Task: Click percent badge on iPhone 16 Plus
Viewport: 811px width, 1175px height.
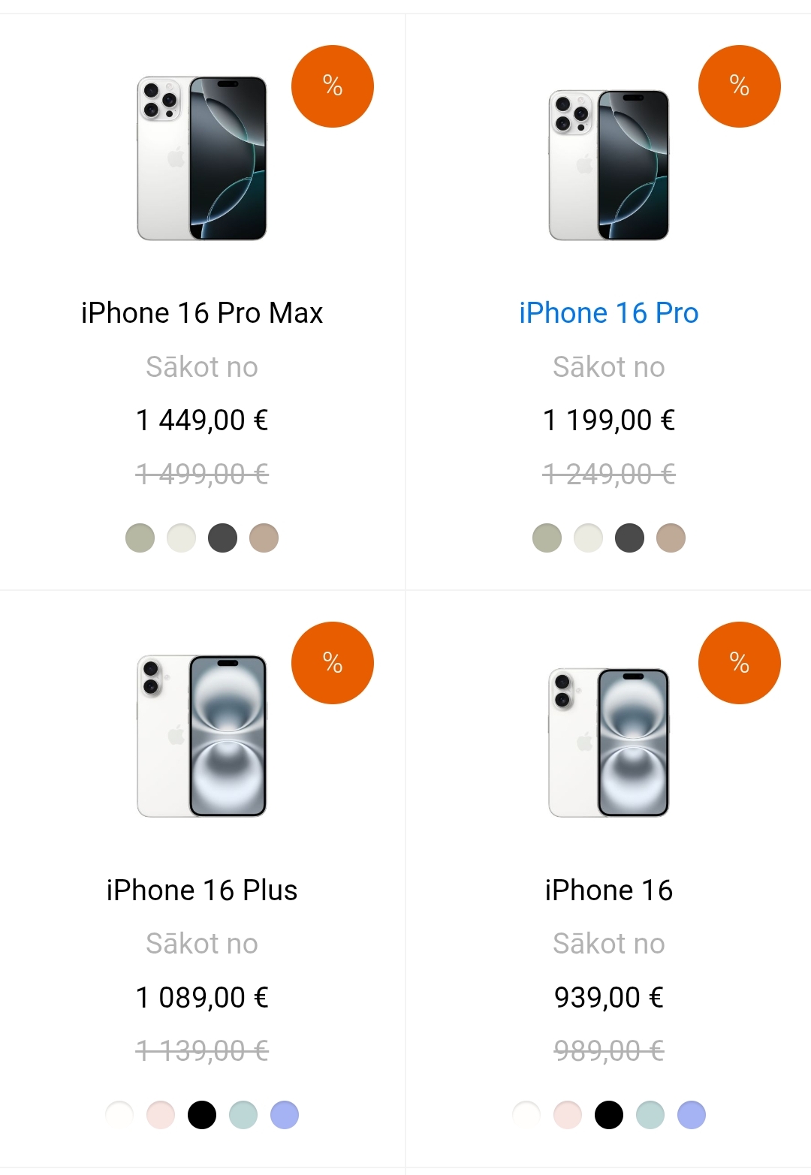Action: (333, 663)
